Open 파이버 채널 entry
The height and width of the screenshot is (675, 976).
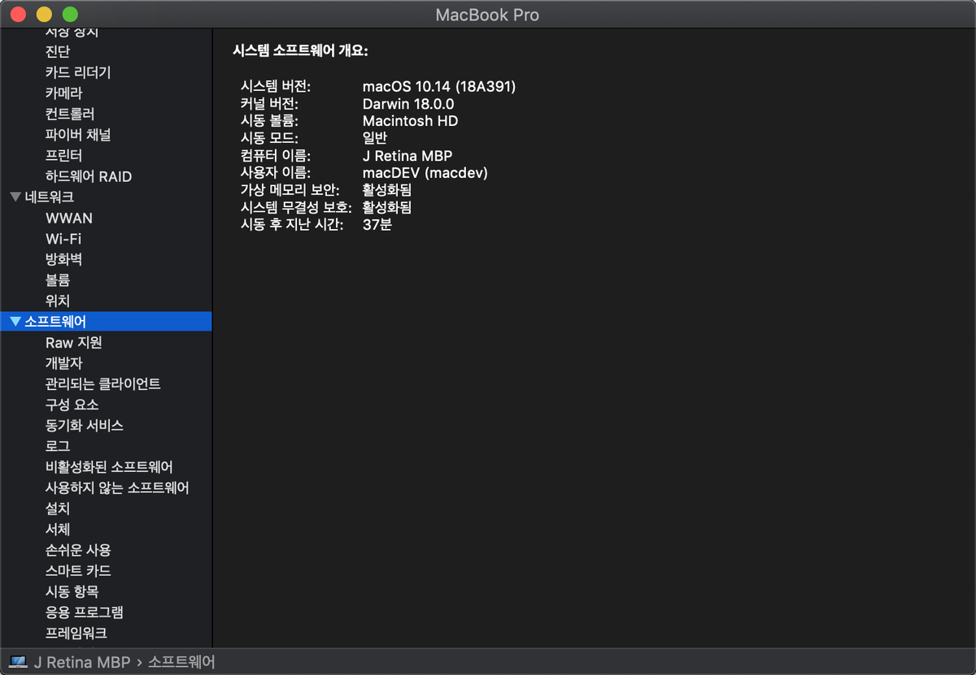[78, 135]
